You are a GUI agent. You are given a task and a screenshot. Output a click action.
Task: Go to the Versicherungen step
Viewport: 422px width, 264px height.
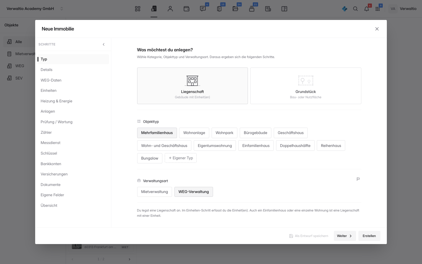[x=73, y=174]
